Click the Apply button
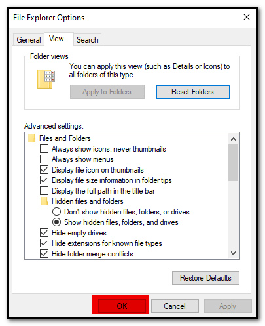This screenshot has height=326, width=265. [x=228, y=306]
